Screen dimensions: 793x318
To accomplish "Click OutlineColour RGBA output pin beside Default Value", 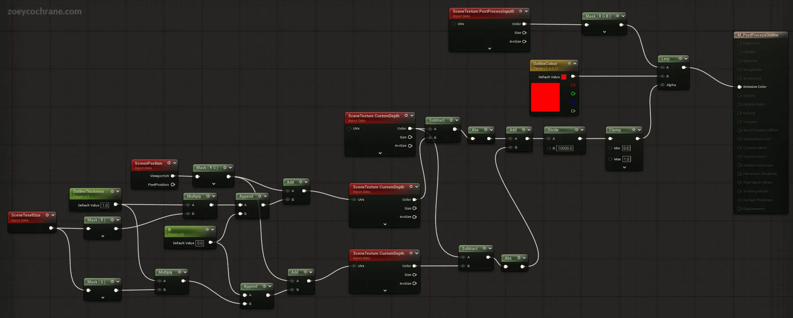I will [x=573, y=76].
